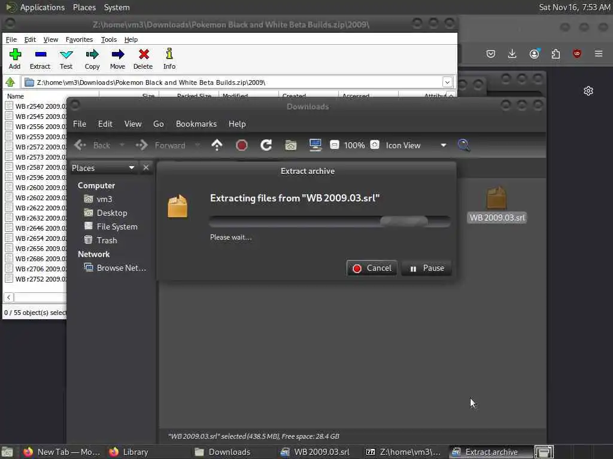This screenshot has width=613, height=459.
Task: Click the Firefox new tab settings gear
Action: (x=588, y=91)
